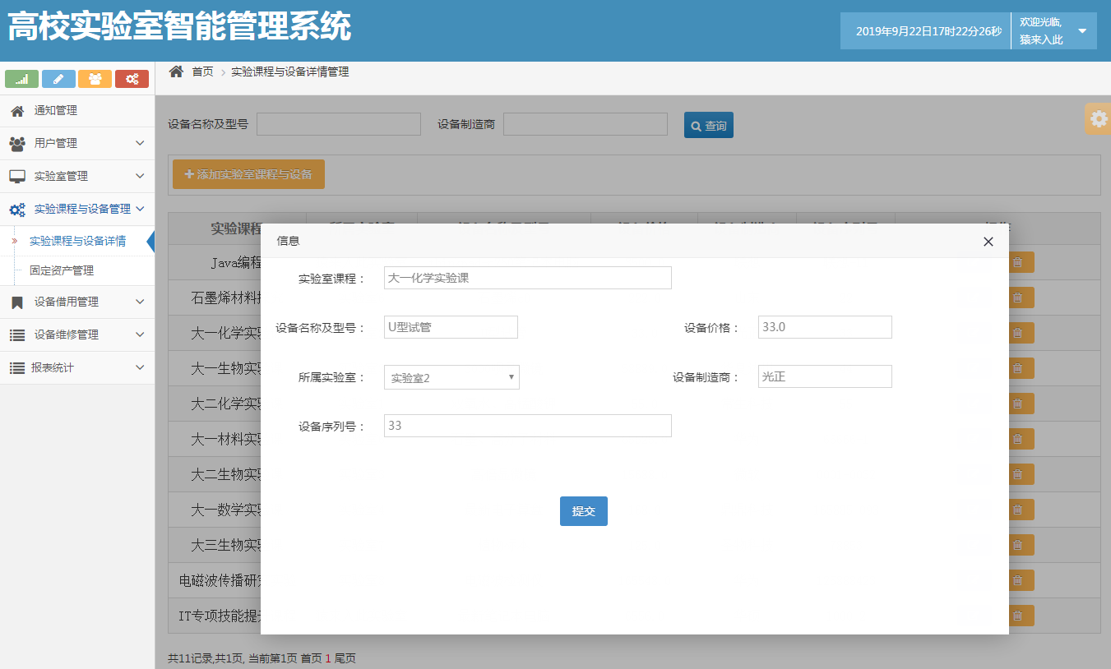This screenshot has height=669, width=1111.
Task: Click the 设备名称及型号 search field
Action: tap(339, 124)
